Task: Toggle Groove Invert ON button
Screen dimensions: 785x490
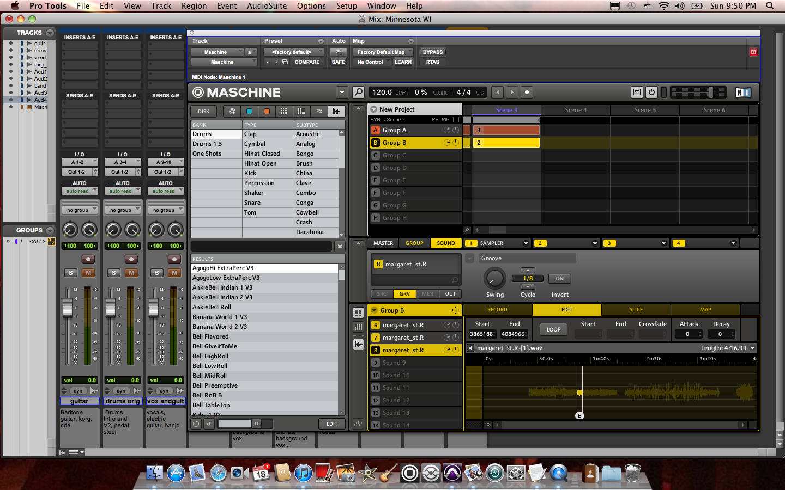Action: point(560,278)
